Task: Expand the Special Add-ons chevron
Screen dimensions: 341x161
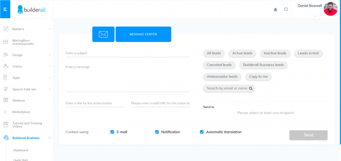Action: 50,89
